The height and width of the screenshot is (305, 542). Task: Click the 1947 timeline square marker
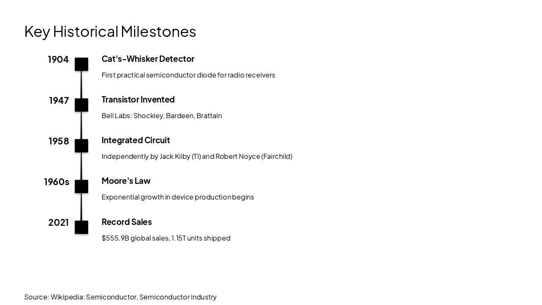click(x=81, y=105)
